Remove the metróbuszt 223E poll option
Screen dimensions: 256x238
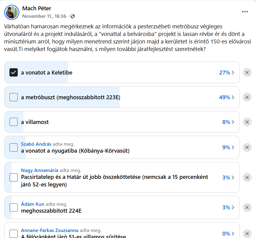(247, 97)
